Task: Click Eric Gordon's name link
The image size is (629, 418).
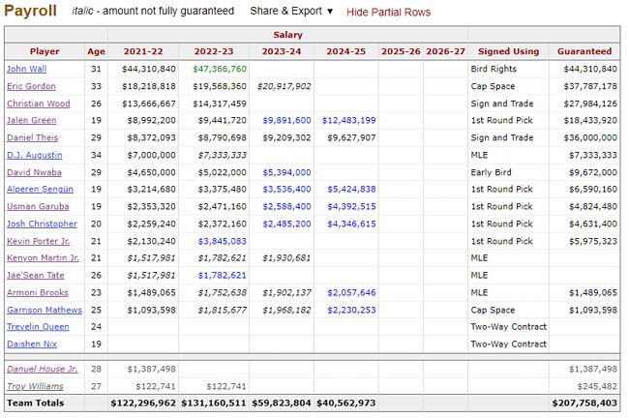Action: [31, 86]
